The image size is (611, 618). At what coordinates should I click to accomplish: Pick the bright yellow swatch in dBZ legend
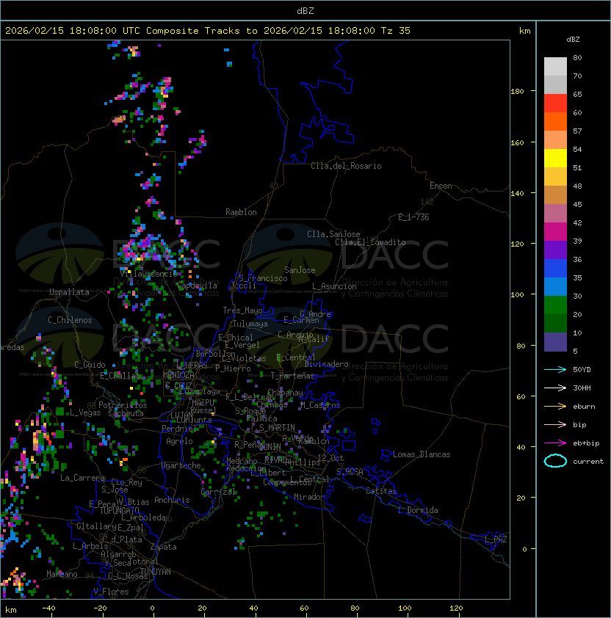(555, 158)
